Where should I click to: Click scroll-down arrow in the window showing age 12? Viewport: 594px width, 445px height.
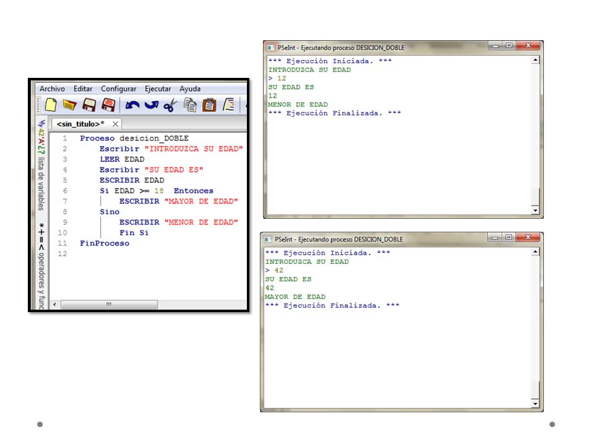coord(535,210)
